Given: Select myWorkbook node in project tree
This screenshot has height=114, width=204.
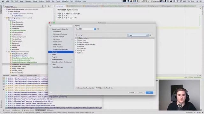Looking at the screenshot, I should point(18,16).
